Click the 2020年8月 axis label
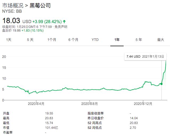The height and width of the screenshot is (136, 170). (x=90, y=104)
